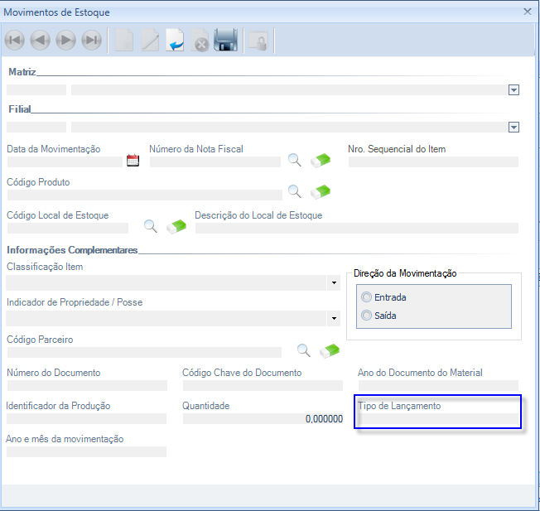Screen dimensions: 540x511
Task: Select the Entrada radio button
Action: pos(367,297)
